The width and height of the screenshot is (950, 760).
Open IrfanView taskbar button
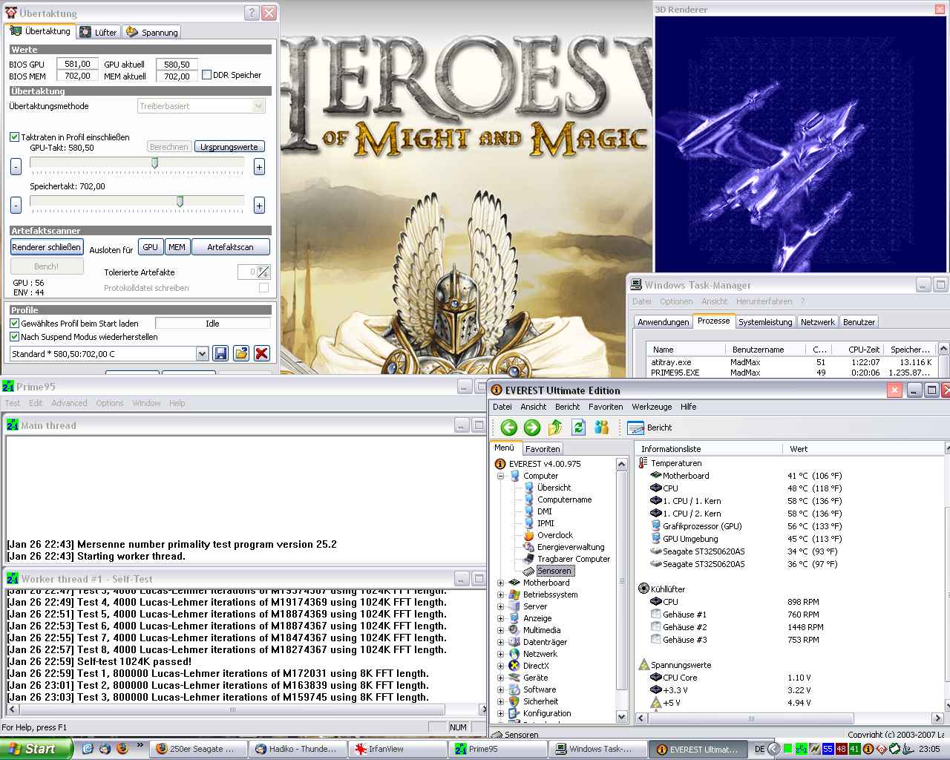398,749
